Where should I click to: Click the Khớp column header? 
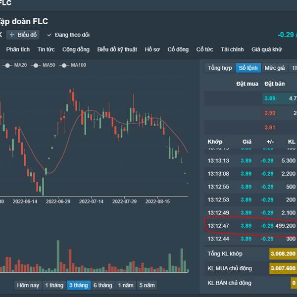pos(215,142)
